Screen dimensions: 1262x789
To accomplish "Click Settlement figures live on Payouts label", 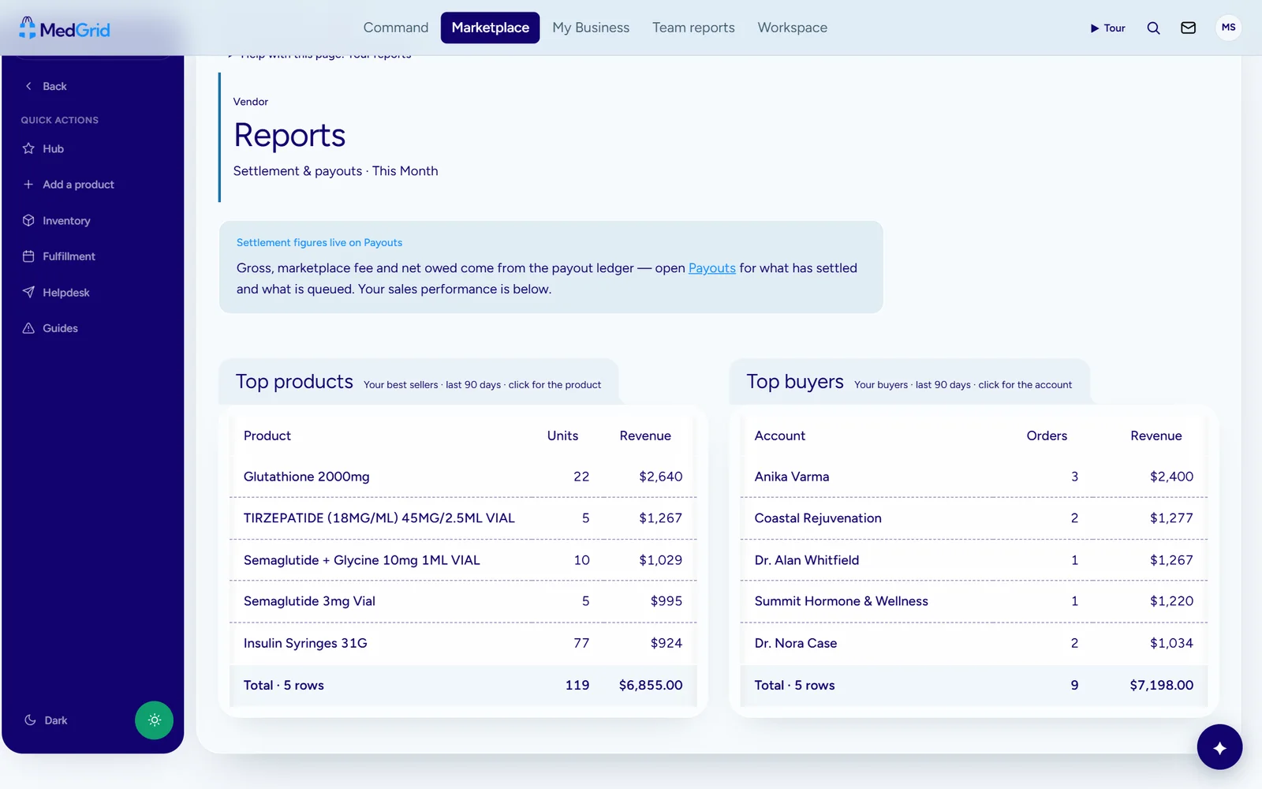I will click(319, 243).
